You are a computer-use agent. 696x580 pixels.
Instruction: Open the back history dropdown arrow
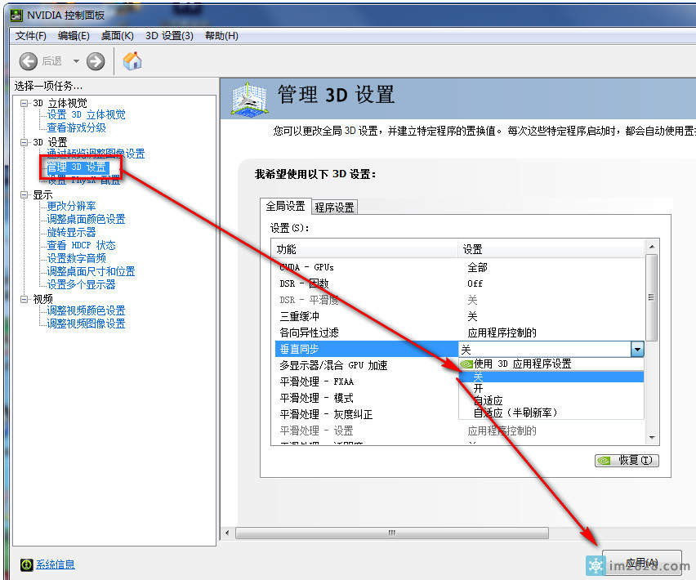pos(76,61)
